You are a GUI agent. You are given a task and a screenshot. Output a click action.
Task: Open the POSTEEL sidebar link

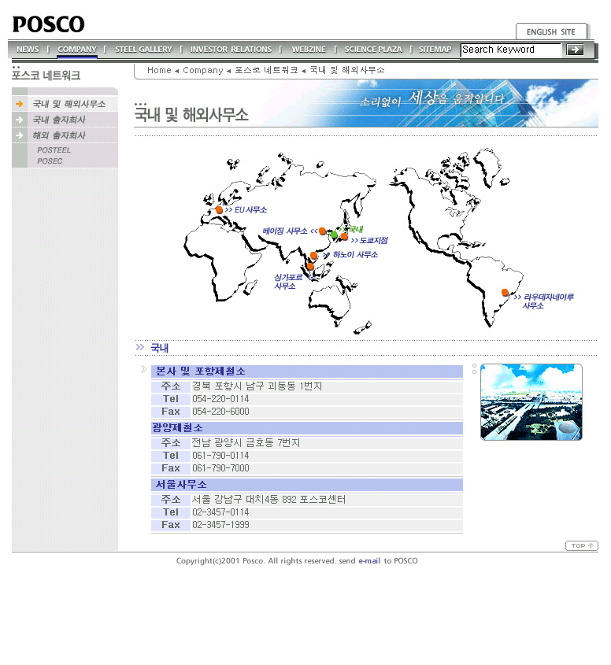(x=54, y=150)
